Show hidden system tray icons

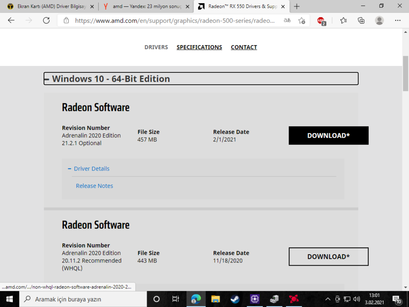point(328,299)
